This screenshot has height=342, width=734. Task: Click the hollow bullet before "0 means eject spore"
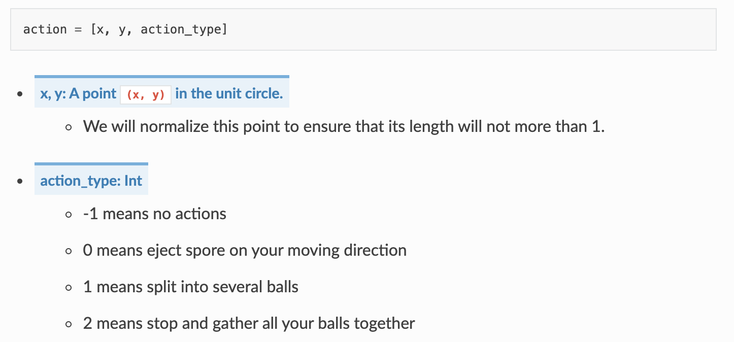(69, 251)
